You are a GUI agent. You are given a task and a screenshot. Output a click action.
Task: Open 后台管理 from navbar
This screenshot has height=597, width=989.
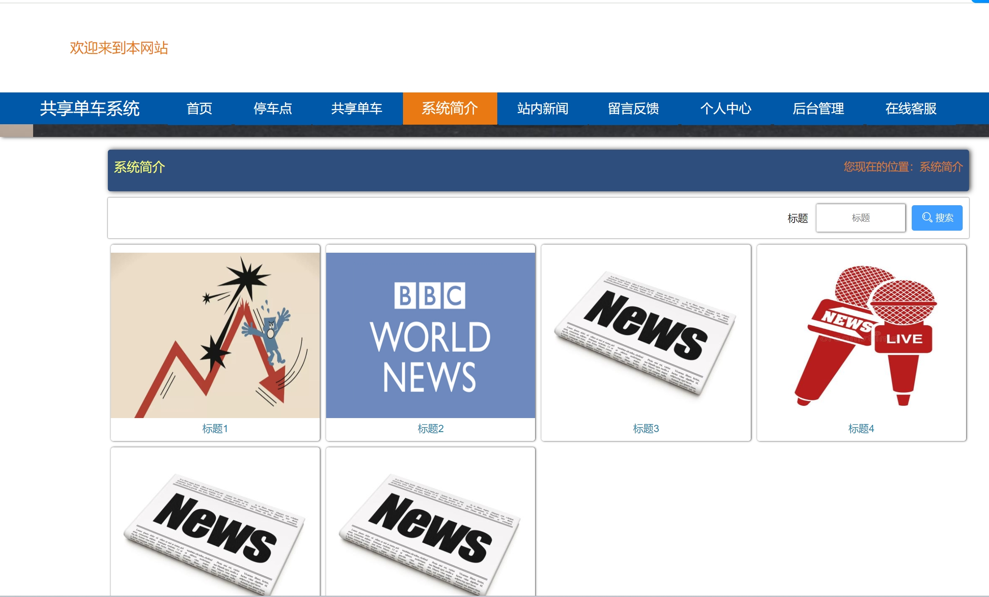click(818, 109)
